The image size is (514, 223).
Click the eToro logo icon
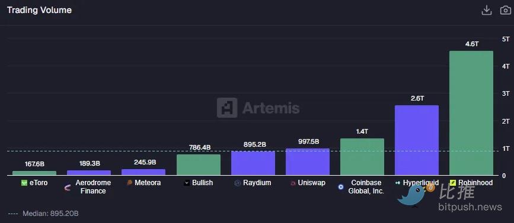click(x=24, y=183)
